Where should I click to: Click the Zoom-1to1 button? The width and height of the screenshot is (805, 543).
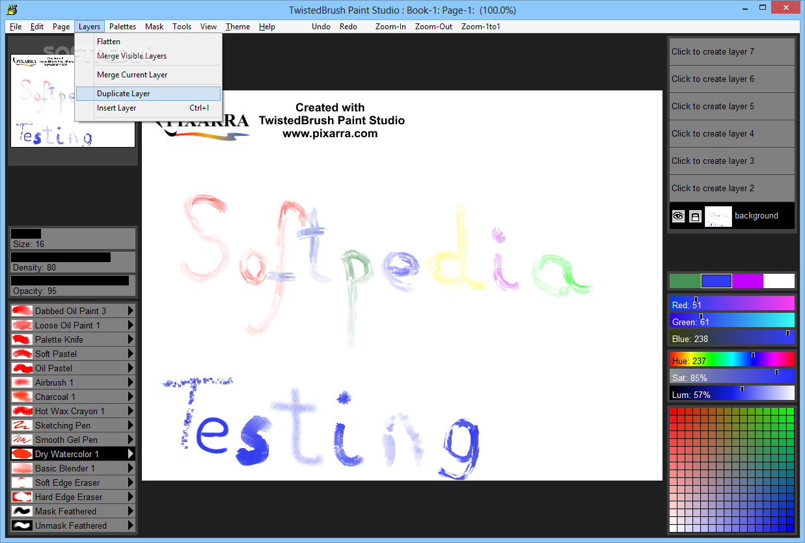pos(480,27)
